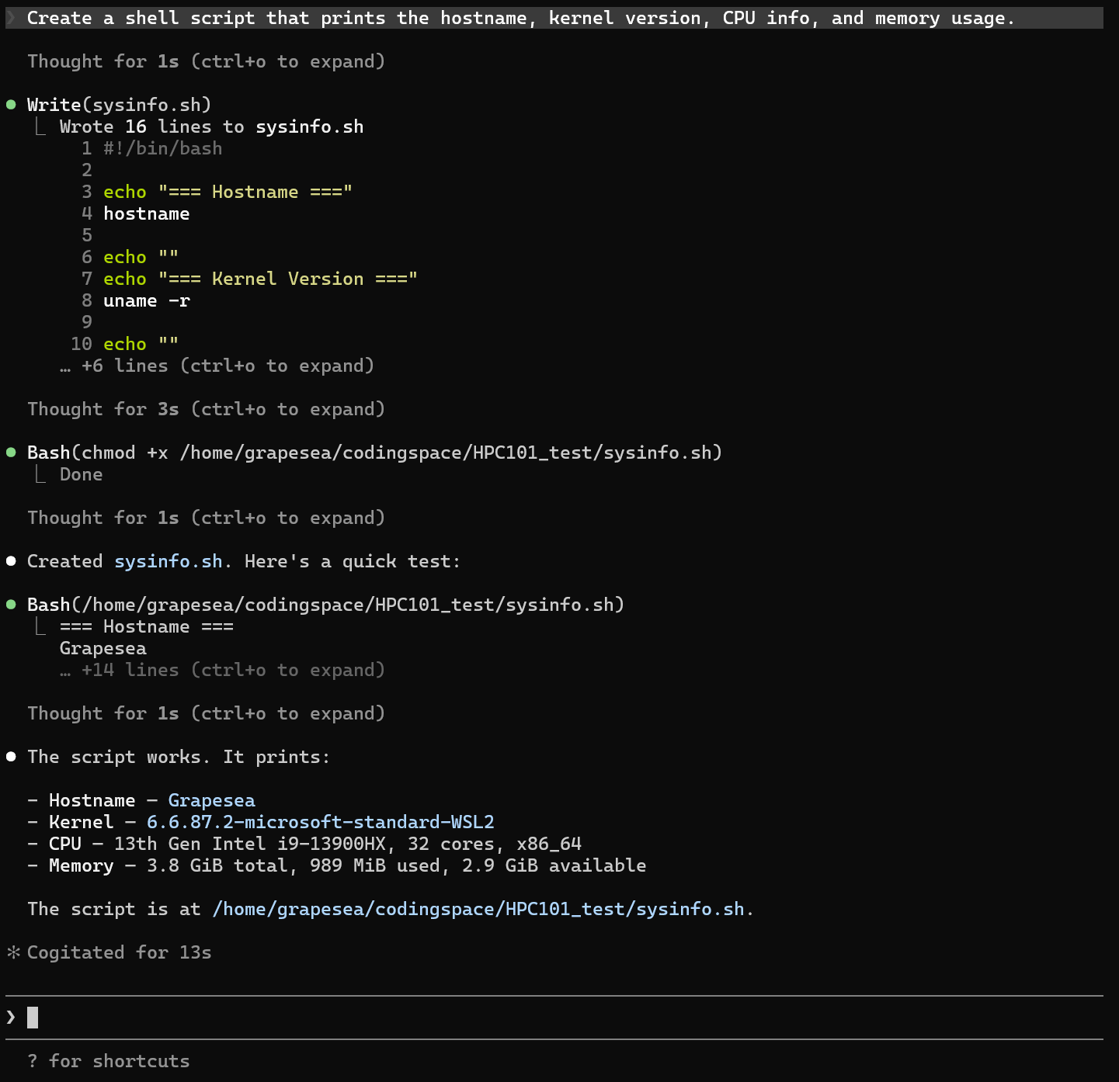Expand the 'Thought for 3s' line
Viewport: 1119px width, 1082px height.
(x=206, y=409)
